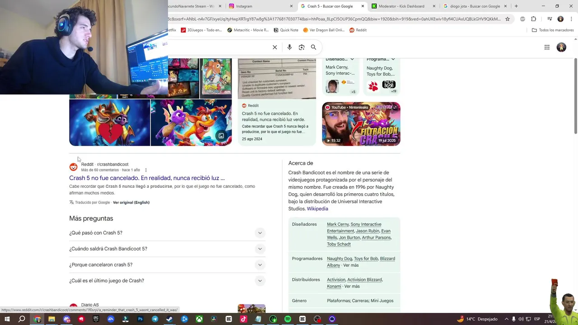Open the Metacritic bookmark
578x325 pixels.
click(x=248, y=30)
